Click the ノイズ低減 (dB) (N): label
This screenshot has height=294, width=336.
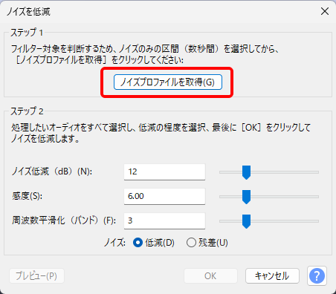[52, 171]
